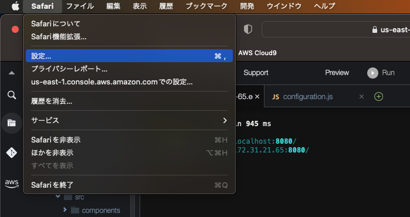410x217 pixels.
Task: Switch to the configuration.js tab
Action: coord(308,97)
